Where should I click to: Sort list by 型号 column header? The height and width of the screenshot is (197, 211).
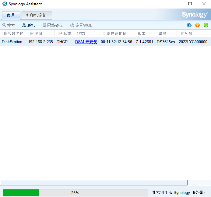coord(163,33)
